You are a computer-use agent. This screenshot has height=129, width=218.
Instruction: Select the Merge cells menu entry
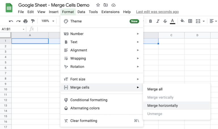click(x=102, y=87)
